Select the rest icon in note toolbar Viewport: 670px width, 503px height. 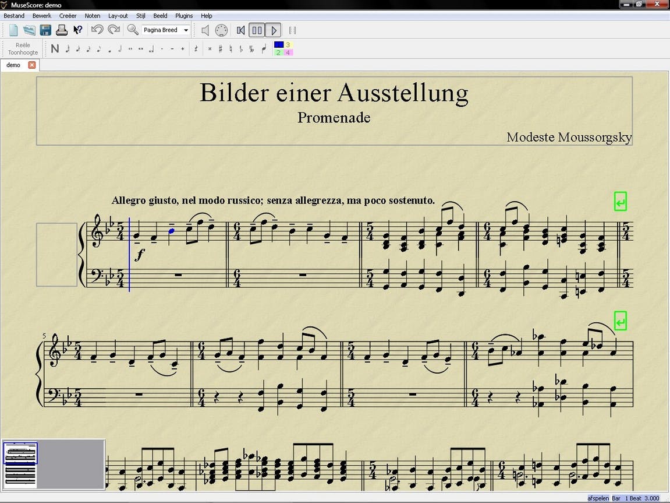click(196, 49)
